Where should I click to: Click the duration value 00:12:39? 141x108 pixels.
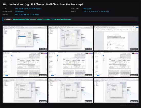click(87, 9)
